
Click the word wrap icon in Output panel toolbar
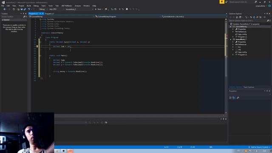coord(106,122)
